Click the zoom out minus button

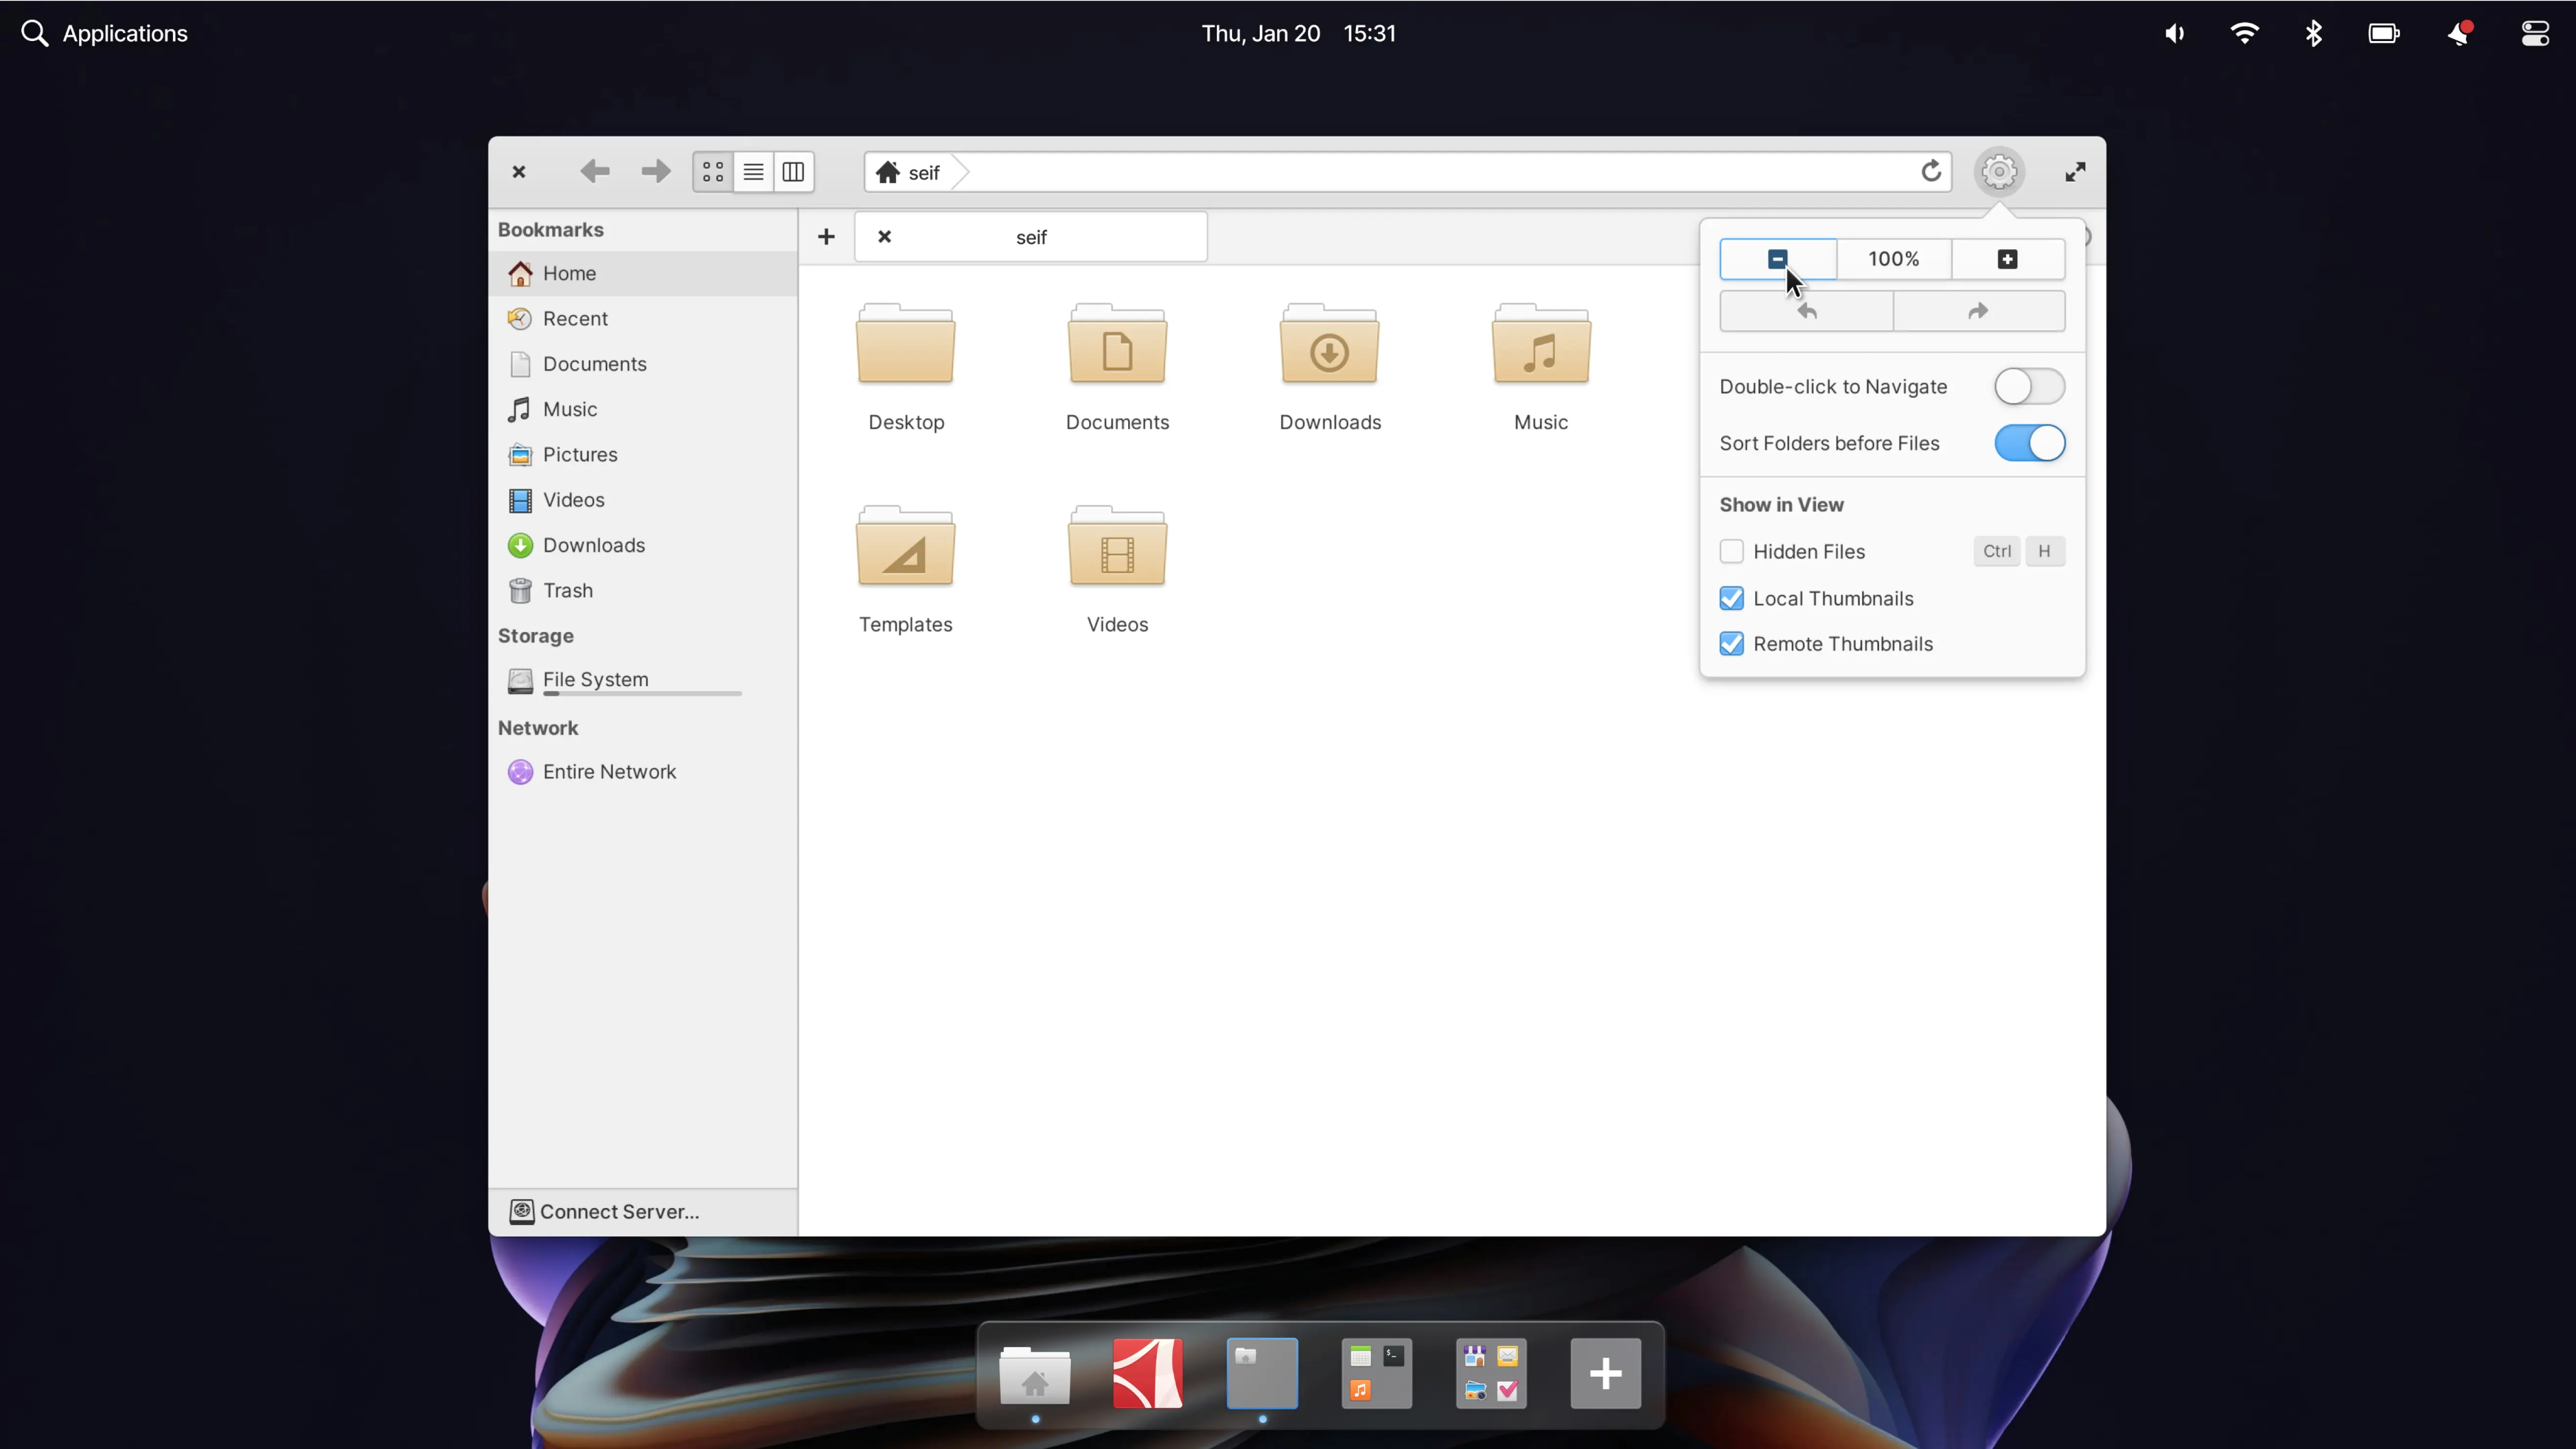1777,259
